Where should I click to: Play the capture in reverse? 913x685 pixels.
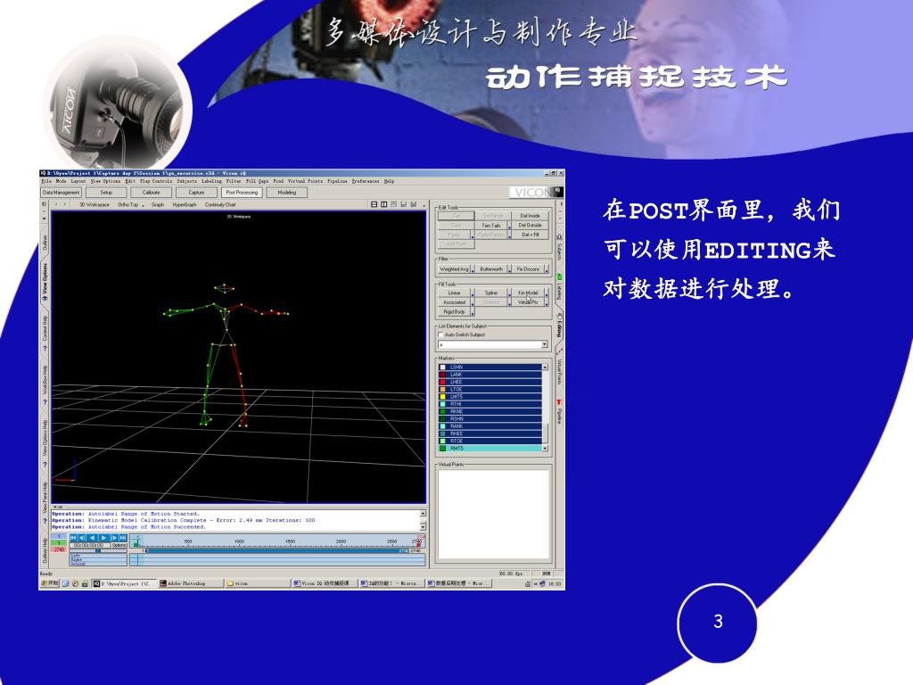[93, 538]
